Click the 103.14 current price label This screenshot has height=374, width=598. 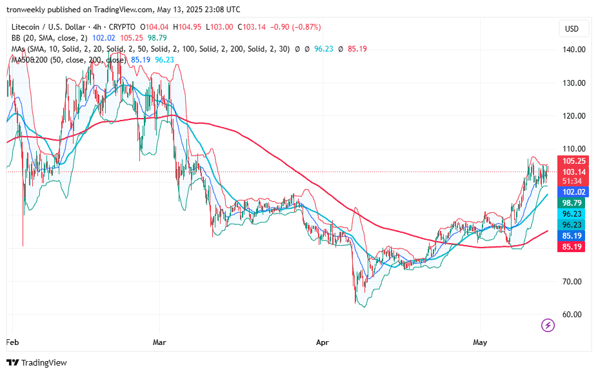coord(573,172)
